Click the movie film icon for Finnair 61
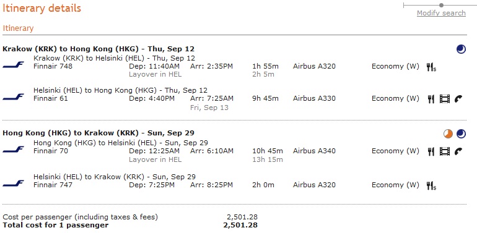Image resolution: width=477 pixels, height=233 pixels. (x=444, y=99)
